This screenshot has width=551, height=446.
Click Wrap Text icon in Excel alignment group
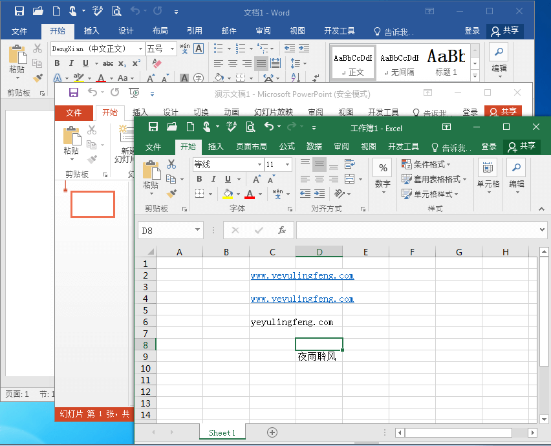[350, 164]
